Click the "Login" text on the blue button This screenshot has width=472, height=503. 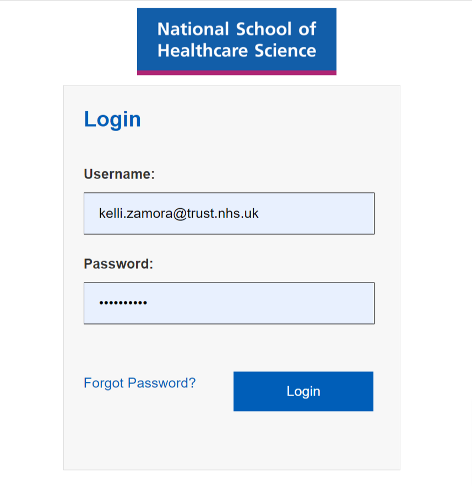coord(303,392)
